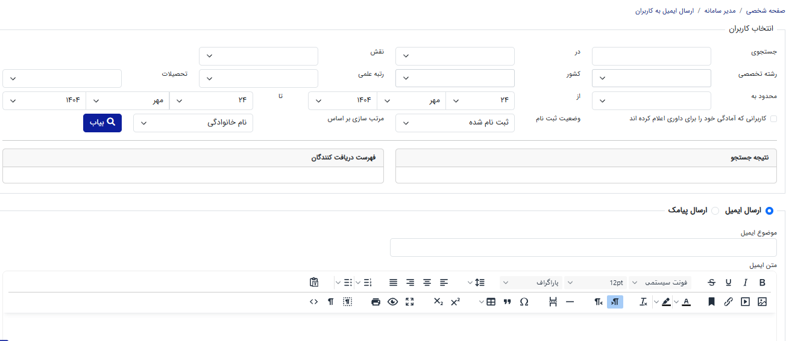The height and width of the screenshot is (341, 786).
Task: Open the text color picker arrow
Action: (676, 302)
